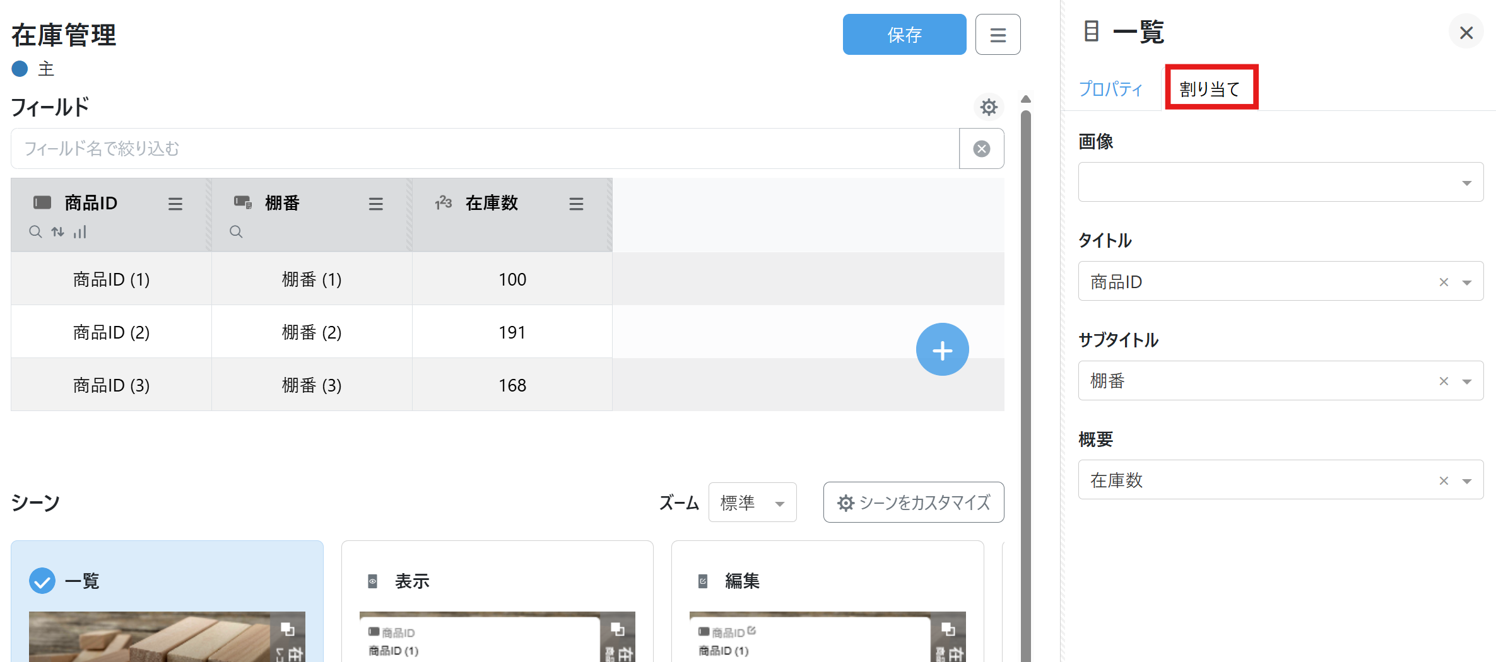The height and width of the screenshot is (662, 1496).
Task: Clear the field name filter
Action: pos(981,149)
